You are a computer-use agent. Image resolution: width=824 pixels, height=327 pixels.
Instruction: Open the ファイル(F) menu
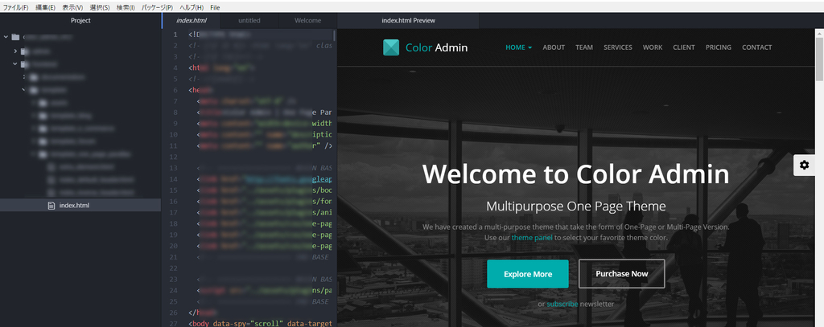(16, 7)
